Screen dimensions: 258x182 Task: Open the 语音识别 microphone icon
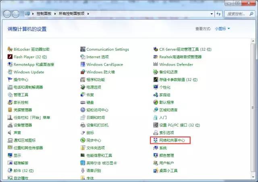[83, 170]
